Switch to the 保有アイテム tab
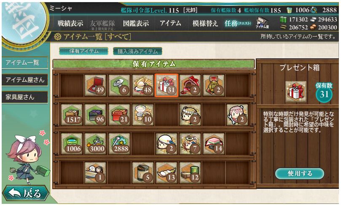This screenshot has height=206, width=341. [x=84, y=51]
